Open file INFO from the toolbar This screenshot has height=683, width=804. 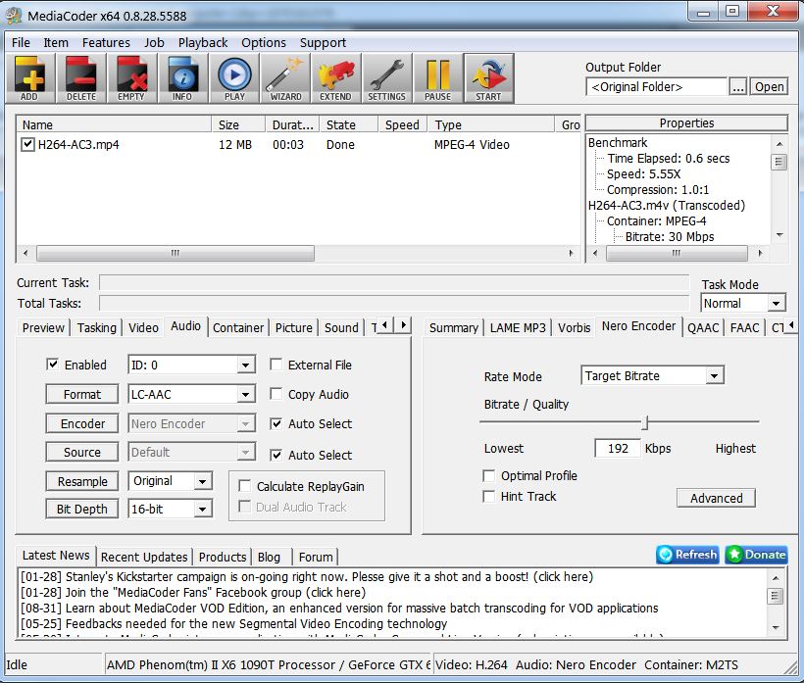coord(183,78)
